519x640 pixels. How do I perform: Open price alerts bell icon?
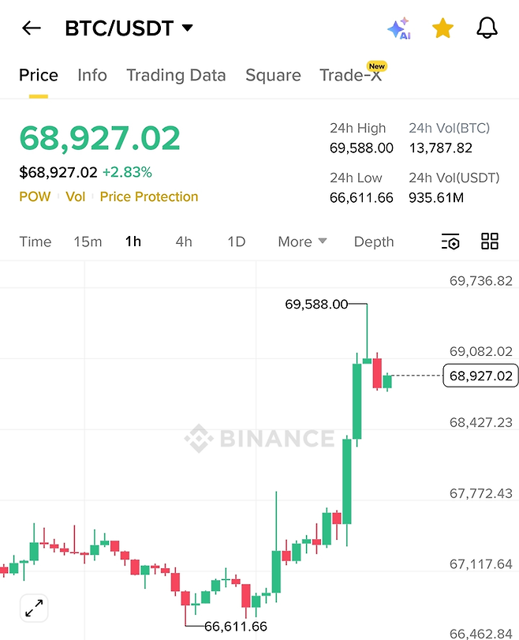point(488,28)
